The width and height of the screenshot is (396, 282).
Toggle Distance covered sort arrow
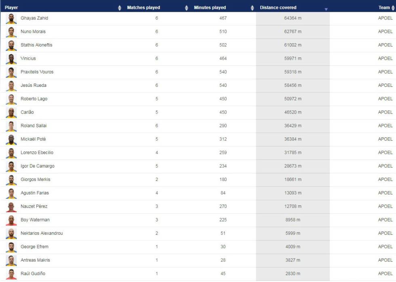click(x=326, y=9)
